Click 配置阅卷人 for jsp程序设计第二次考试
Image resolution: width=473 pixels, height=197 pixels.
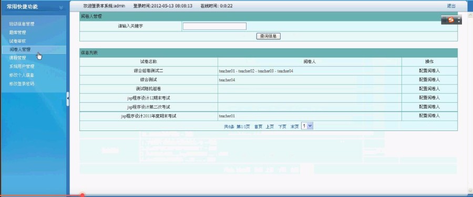(x=429, y=107)
